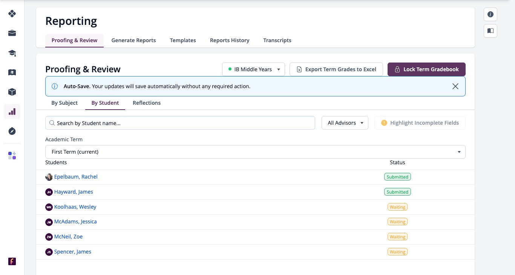This screenshot has width=515, height=275.
Task: Switch to Proofing & Review tab
Action: 74,40
